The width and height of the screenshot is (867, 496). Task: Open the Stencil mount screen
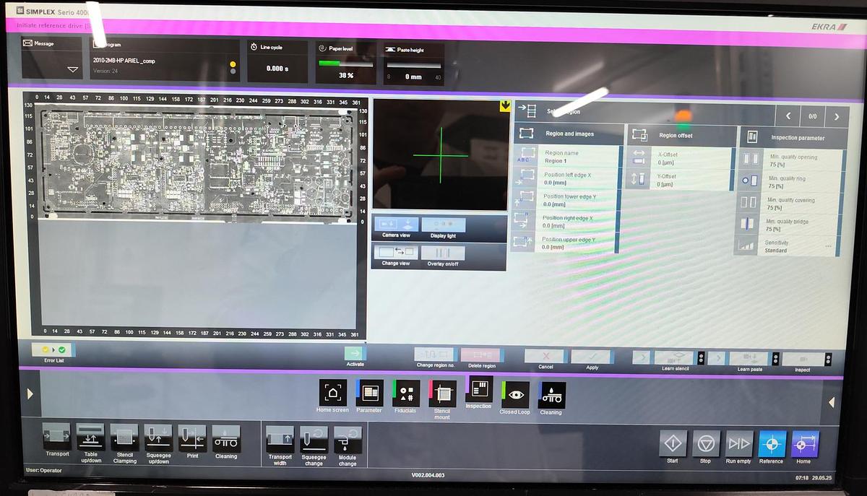[x=442, y=393]
